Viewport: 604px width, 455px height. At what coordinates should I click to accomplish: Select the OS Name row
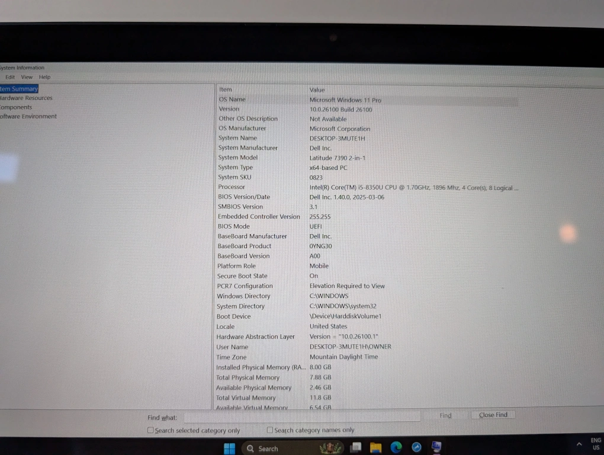[x=368, y=100]
